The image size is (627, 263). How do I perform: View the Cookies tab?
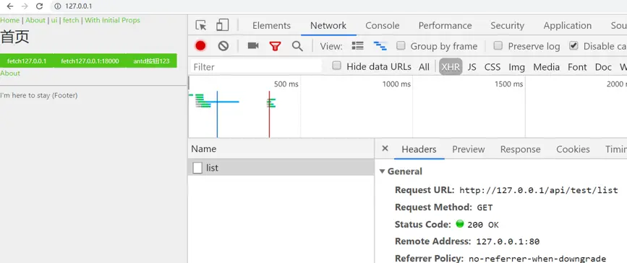(x=573, y=149)
